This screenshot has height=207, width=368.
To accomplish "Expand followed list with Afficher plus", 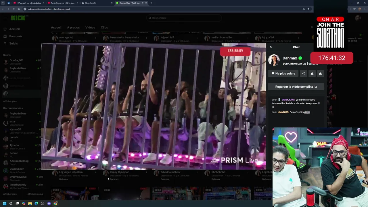I will click(10, 101).
